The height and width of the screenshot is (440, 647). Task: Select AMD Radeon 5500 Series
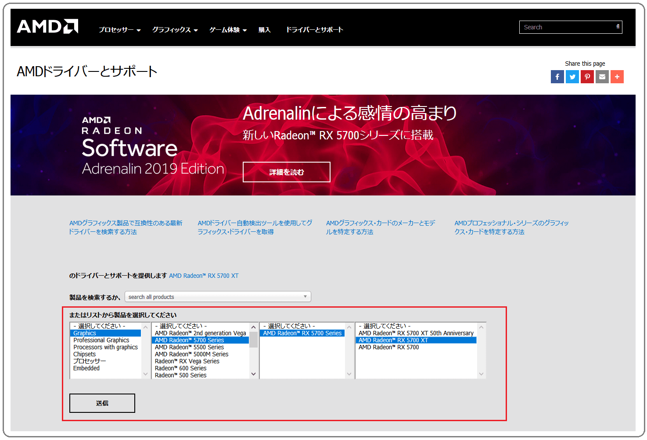point(201,347)
